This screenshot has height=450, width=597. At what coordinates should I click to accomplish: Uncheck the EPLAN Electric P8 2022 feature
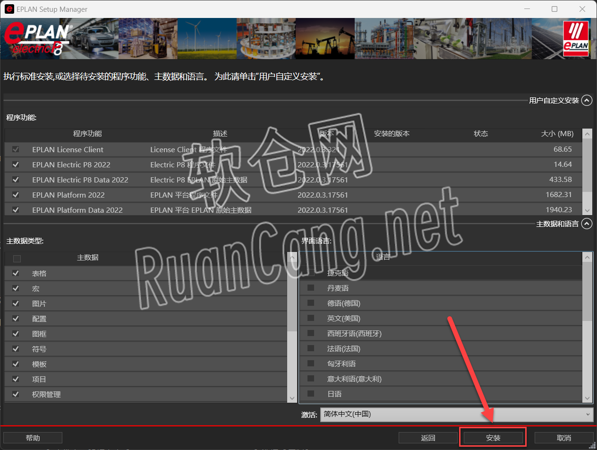16,164
